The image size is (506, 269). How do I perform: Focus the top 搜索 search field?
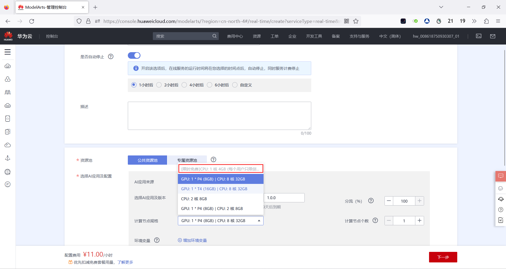click(x=186, y=36)
